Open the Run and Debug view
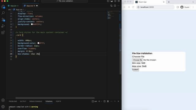The image size is (196, 110). coord(3,26)
